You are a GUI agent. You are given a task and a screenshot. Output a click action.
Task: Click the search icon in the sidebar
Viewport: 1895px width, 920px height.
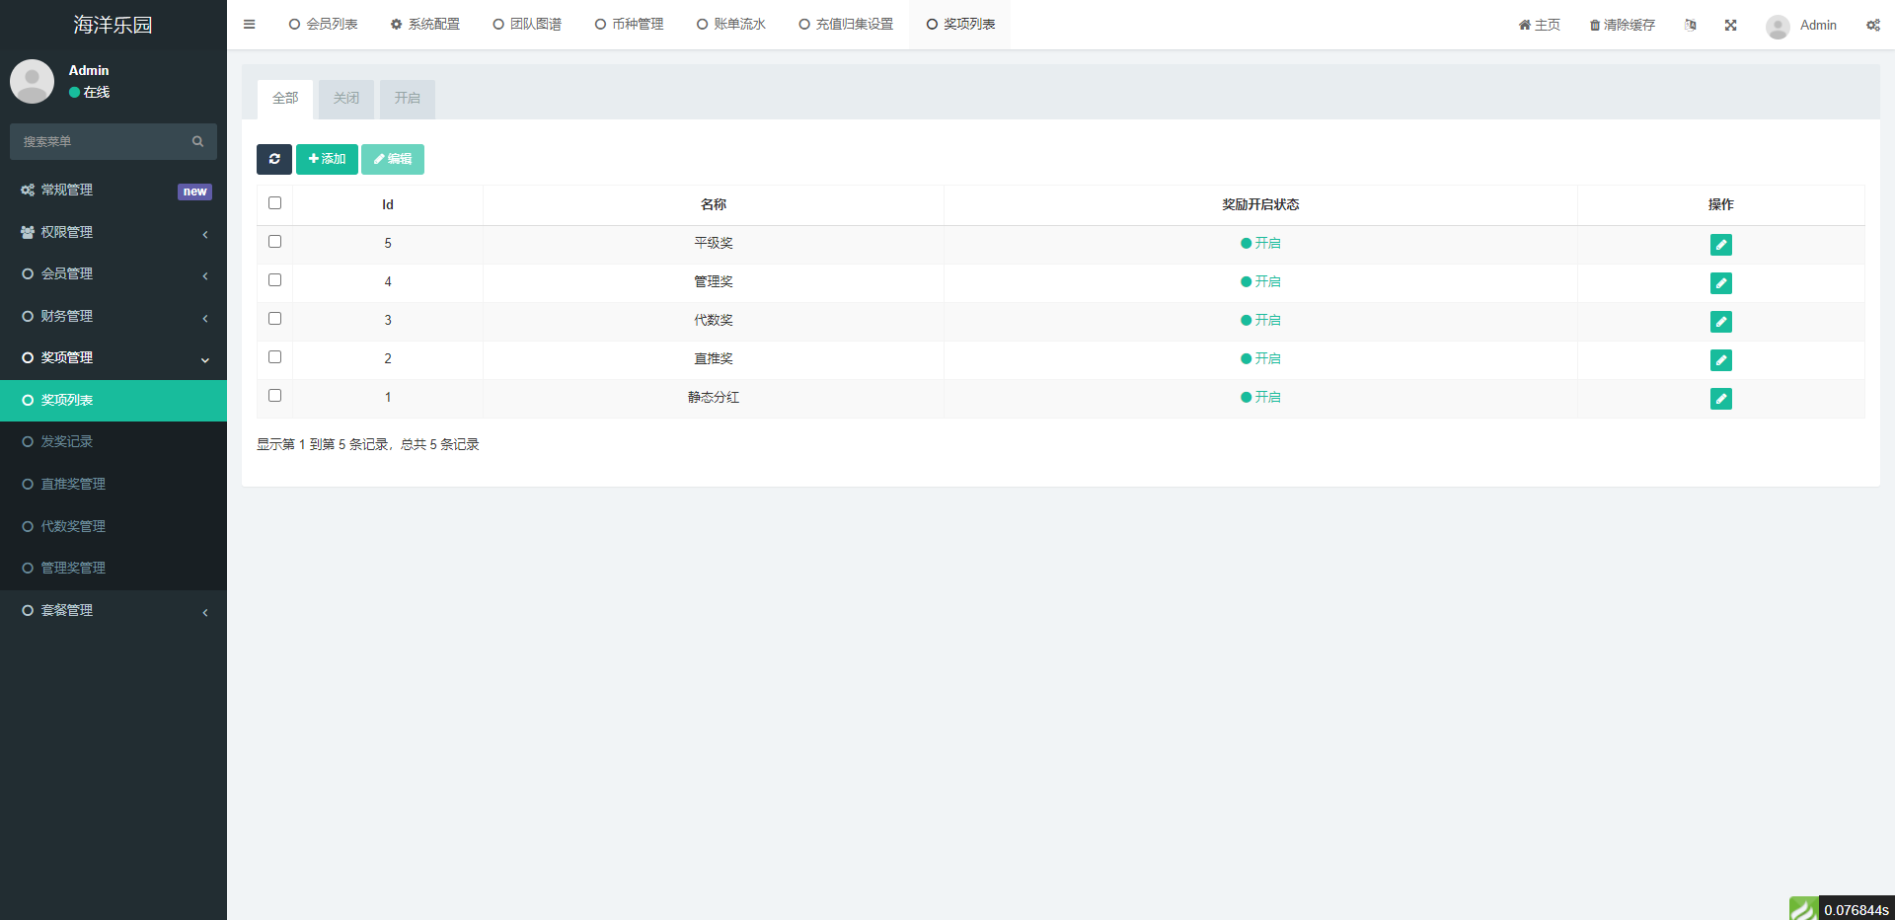[x=198, y=141]
